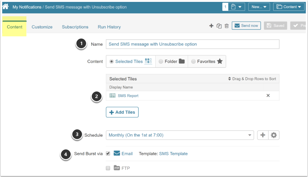Uncheck the Email burst checkbox
This screenshot has width=308, height=177.
coord(108,154)
